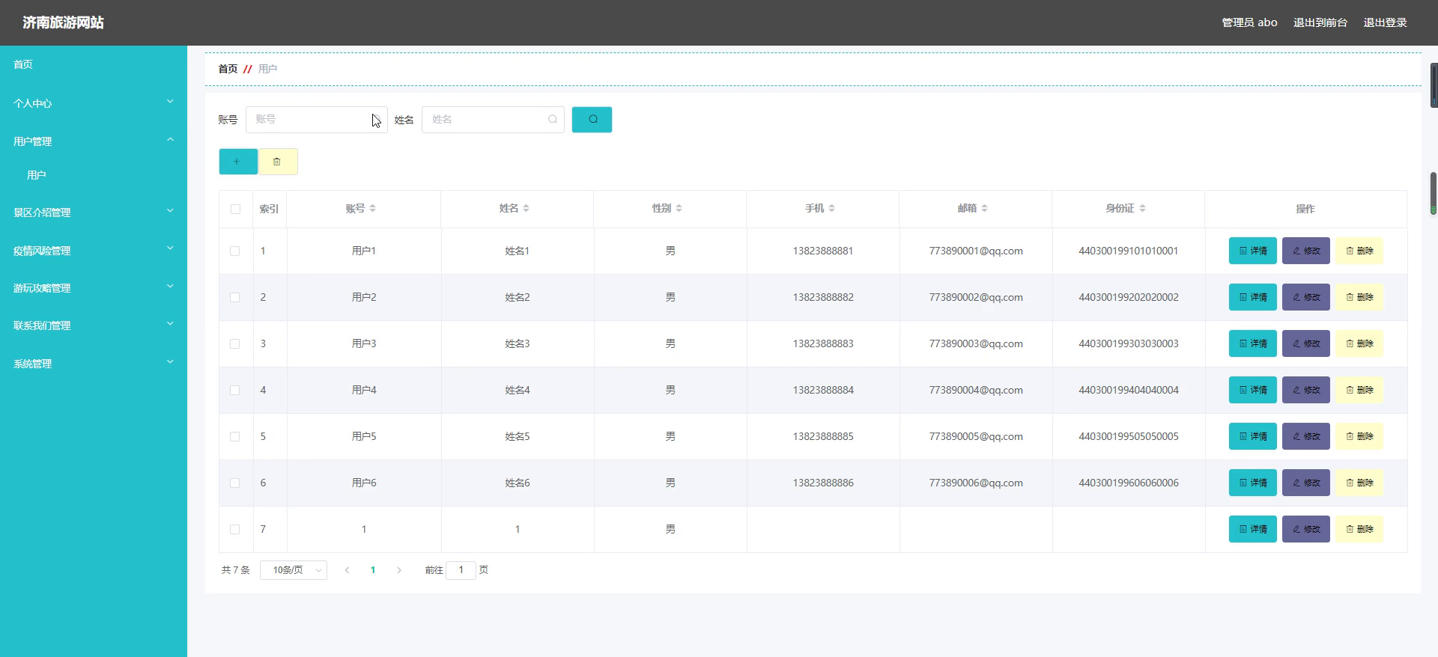This screenshot has width=1438, height=657.
Task: Click 删除 for row 用户3
Action: coord(1359,343)
